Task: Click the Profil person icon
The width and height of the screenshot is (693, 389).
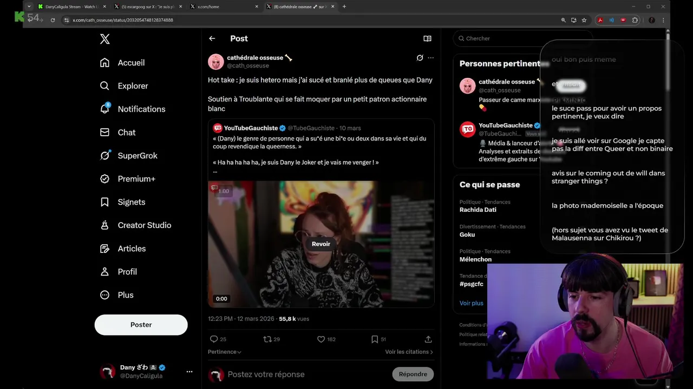Action: tap(105, 272)
